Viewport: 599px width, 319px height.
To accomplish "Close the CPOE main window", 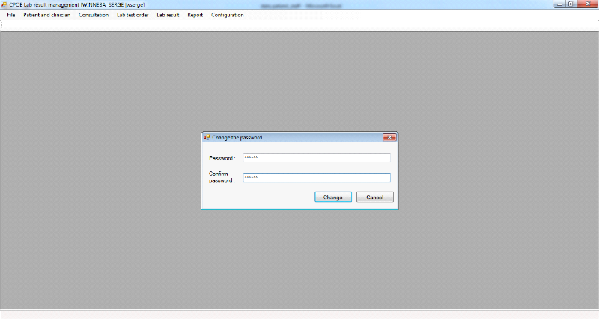I will click(587, 4).
